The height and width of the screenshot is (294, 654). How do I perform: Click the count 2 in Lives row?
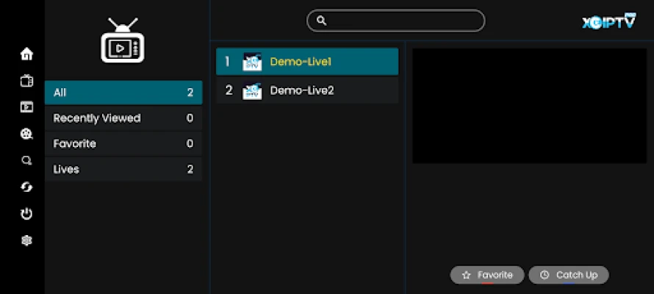pos(190,169)
